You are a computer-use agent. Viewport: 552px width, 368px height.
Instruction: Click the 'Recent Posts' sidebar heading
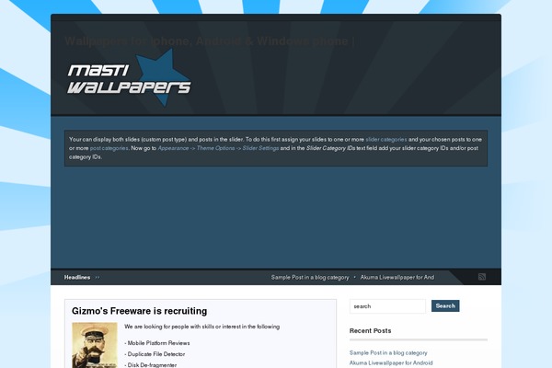coord(371,330)
